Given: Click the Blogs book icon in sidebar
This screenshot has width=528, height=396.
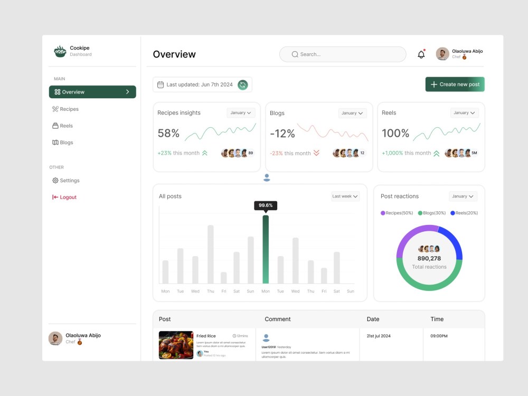Looking at the screenshot, I should click(55, 143).
